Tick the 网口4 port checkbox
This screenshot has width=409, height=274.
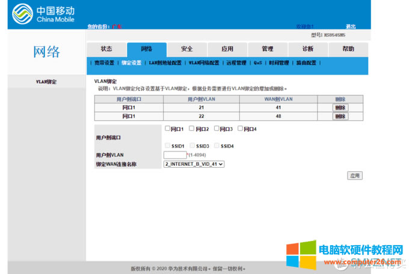click(241, 129)
